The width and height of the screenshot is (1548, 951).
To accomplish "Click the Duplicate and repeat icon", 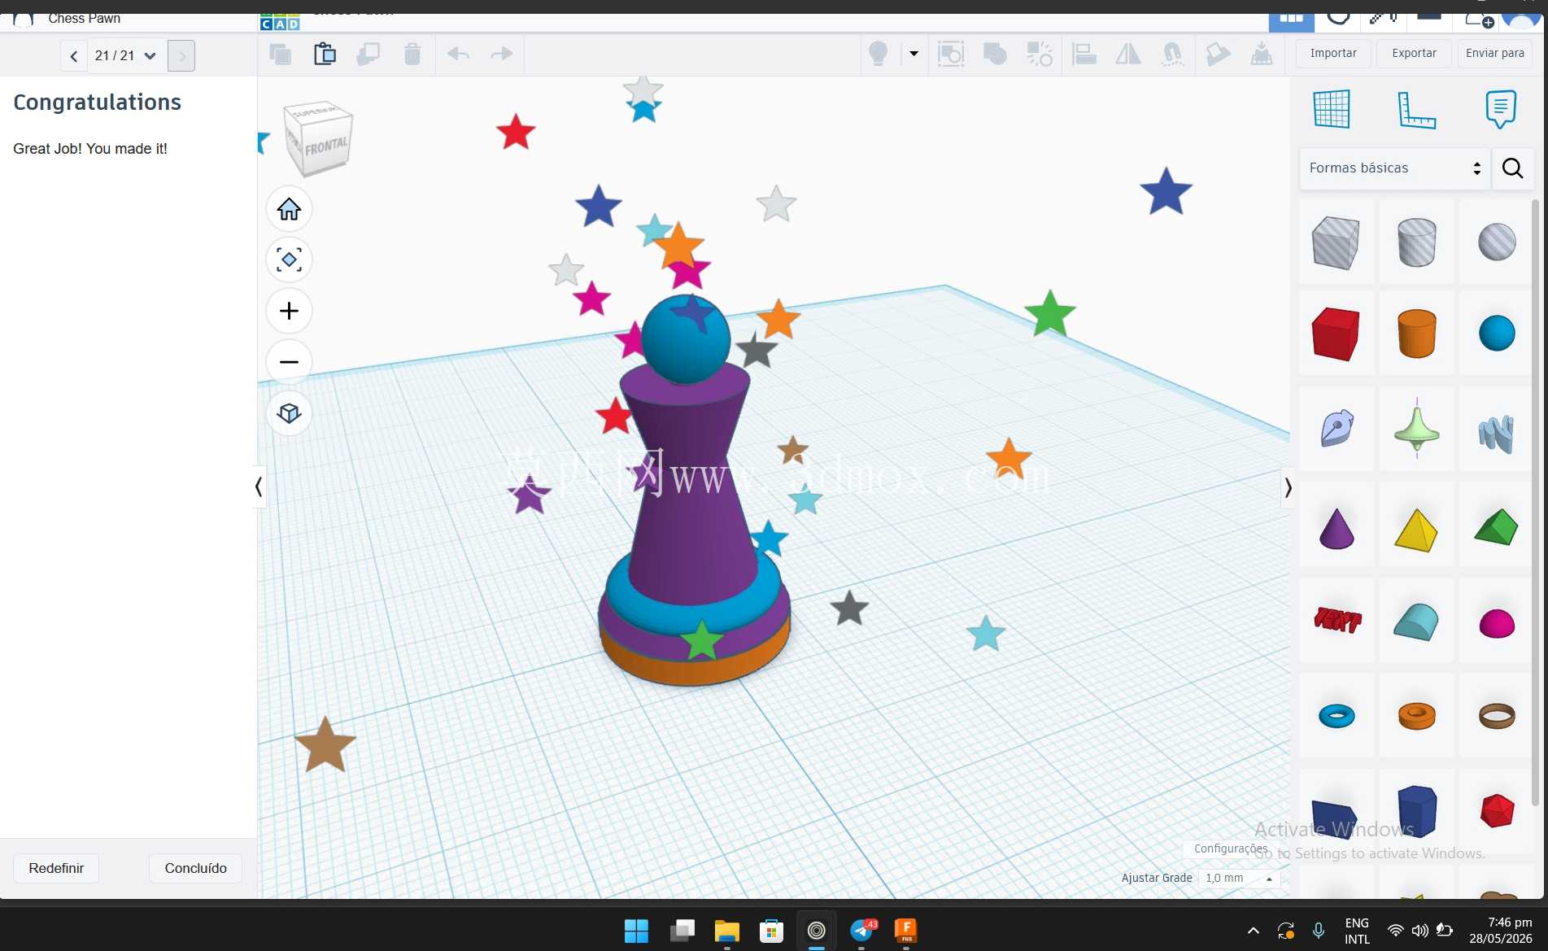I will 368,55.
